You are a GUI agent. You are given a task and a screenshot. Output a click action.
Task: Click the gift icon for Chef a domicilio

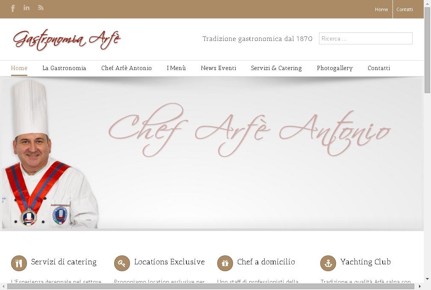coord(225,263)
